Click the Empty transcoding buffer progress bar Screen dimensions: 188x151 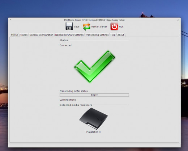[94, 95]
